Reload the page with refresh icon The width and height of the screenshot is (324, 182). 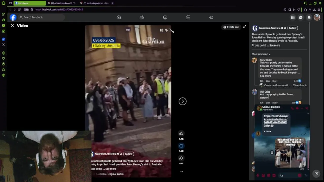click(x=19, y=10)
